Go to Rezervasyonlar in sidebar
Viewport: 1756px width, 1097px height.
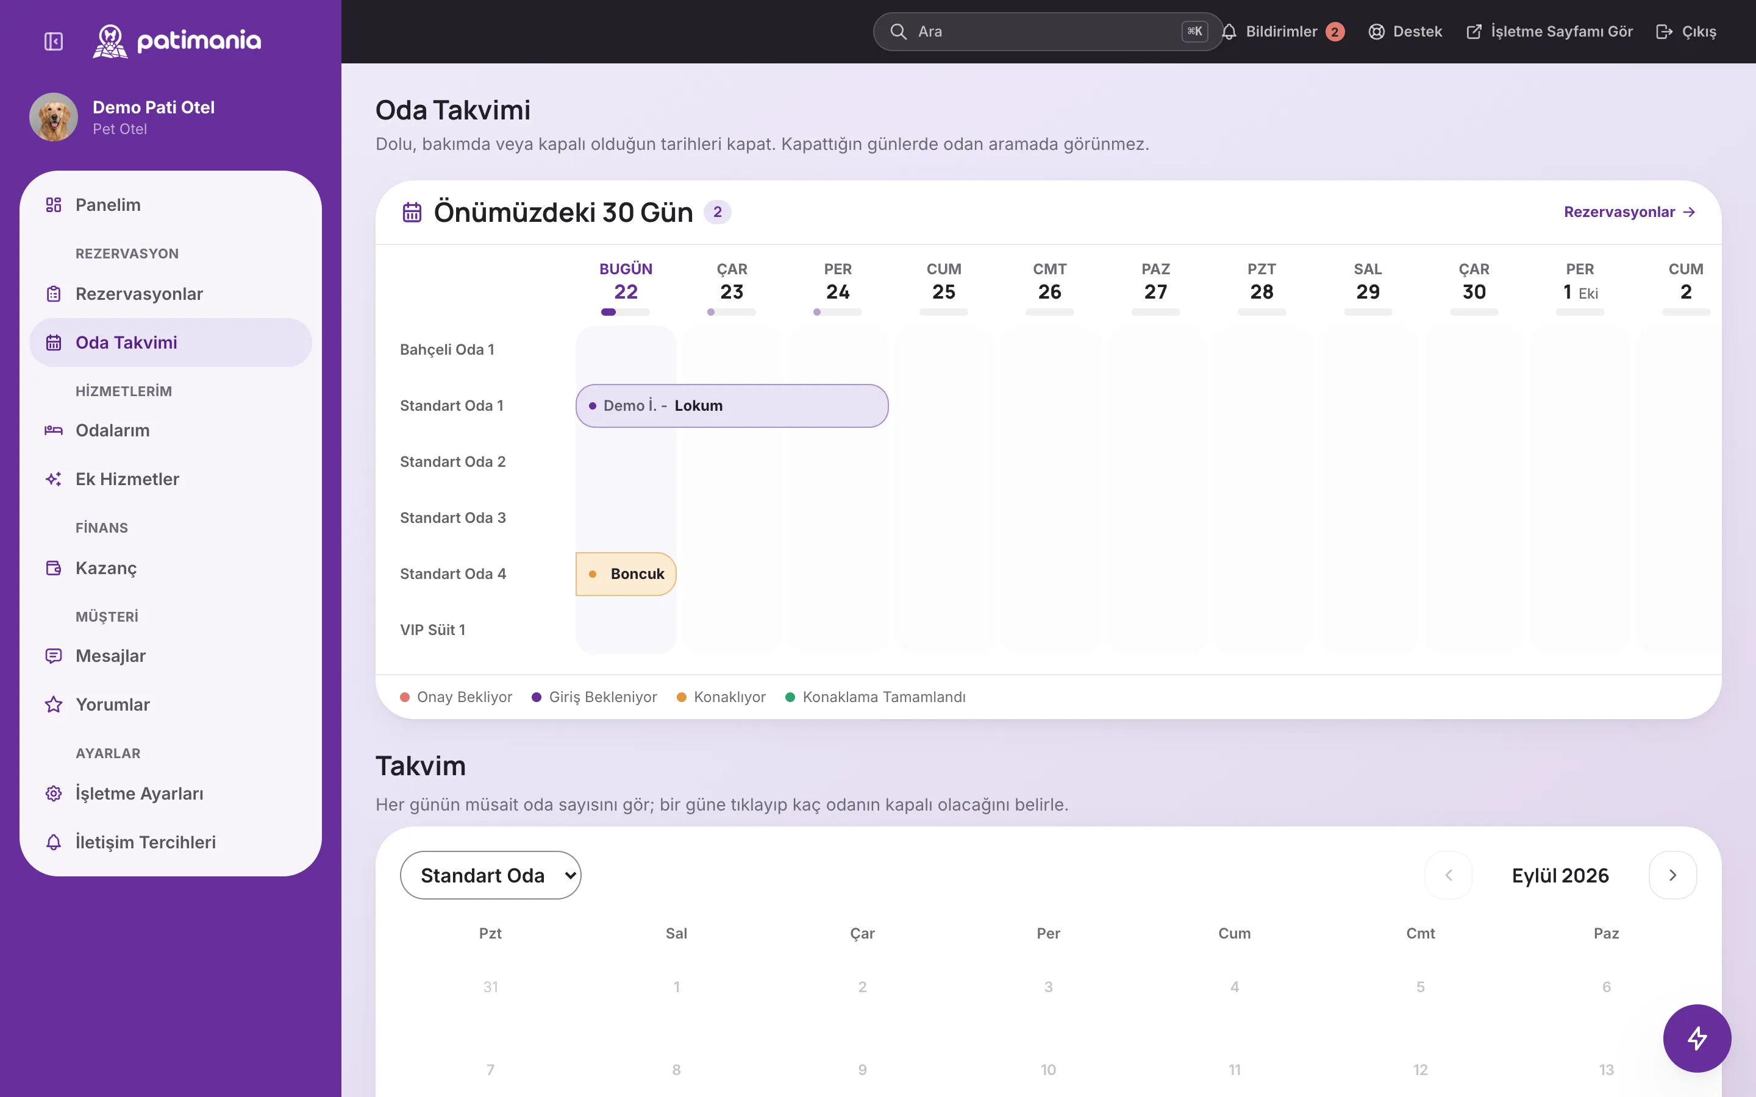[171, 294]
